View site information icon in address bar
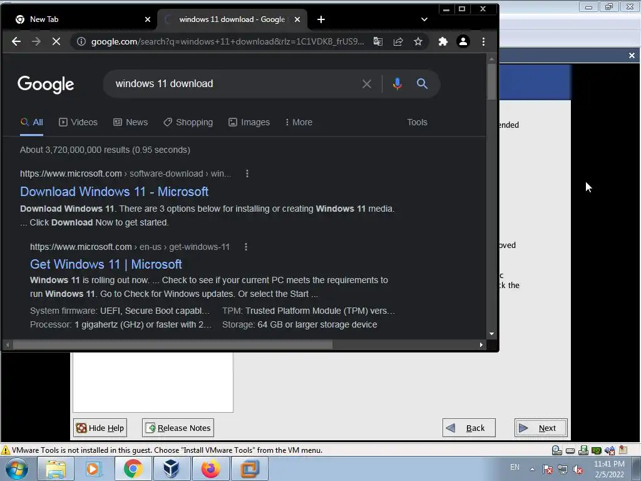Viewport: 641px width, 481px height. coord(81,41)
